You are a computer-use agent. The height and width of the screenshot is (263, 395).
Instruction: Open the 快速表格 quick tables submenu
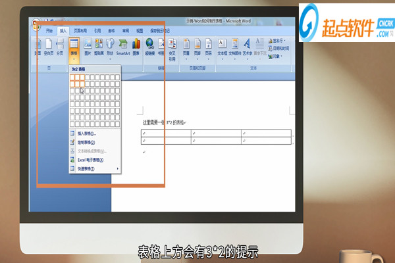95,168
